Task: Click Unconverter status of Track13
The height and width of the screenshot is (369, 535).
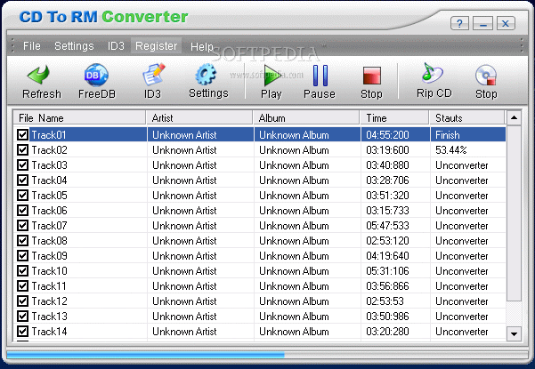Action: [462, 317]
